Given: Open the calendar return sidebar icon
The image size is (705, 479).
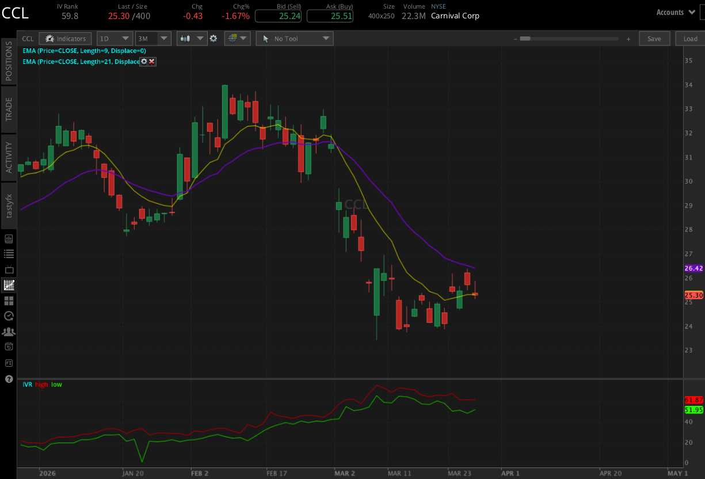Looking at the screenshot, I should [9, 347].
